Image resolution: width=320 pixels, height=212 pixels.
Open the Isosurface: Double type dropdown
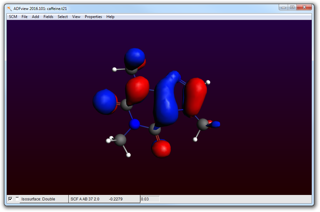tap(44, 199)
